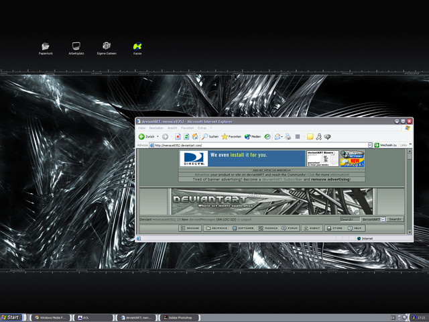The width and height of the screenshot is (429, 322).
Task: Click the deviantART Boxers ad
Action: pyautogui.click(x=322, y=158)
